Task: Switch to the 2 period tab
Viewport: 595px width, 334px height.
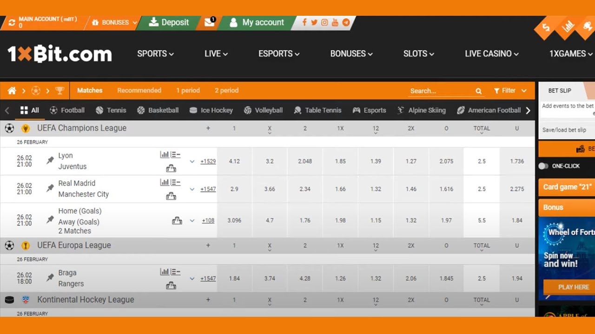Action: pos(226,90)
